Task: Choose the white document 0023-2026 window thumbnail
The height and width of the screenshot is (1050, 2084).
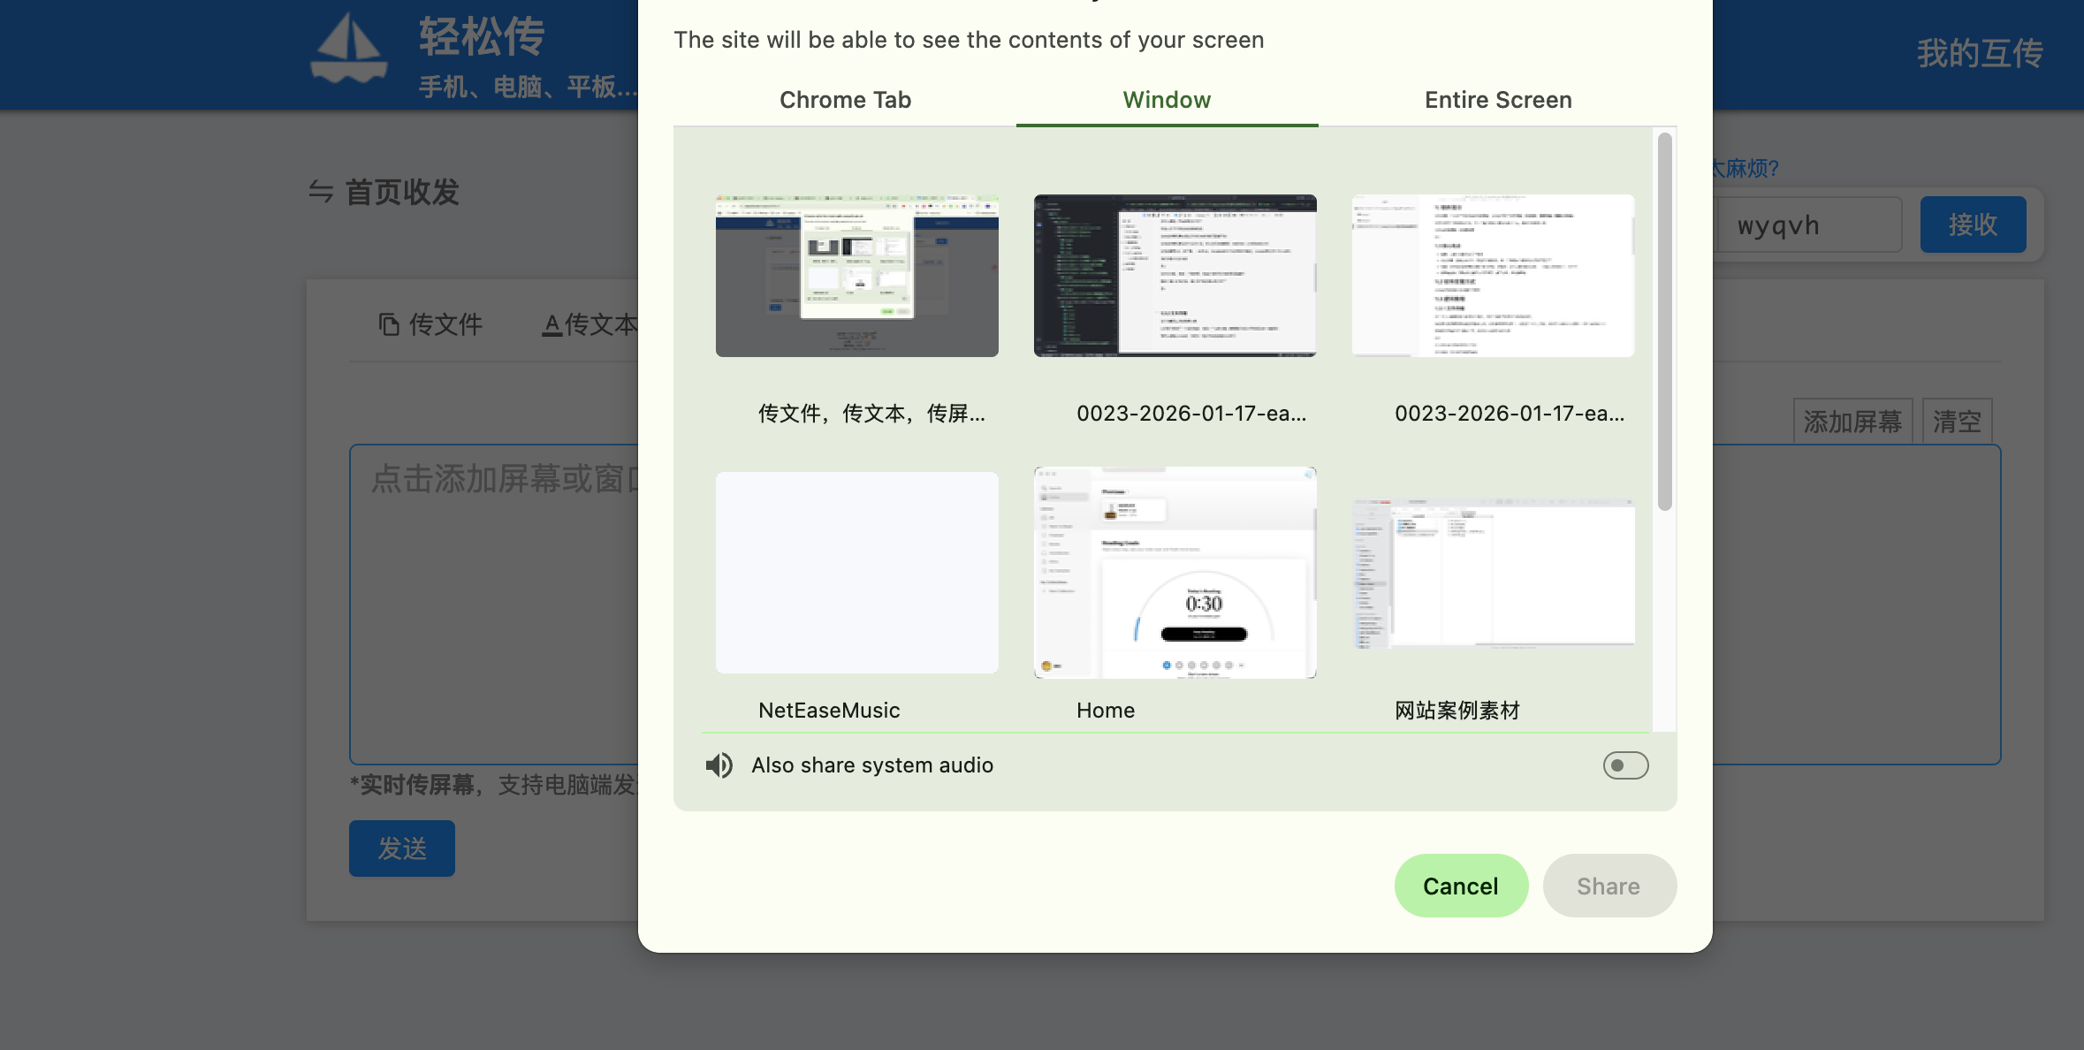Action: pos(1492,276)
